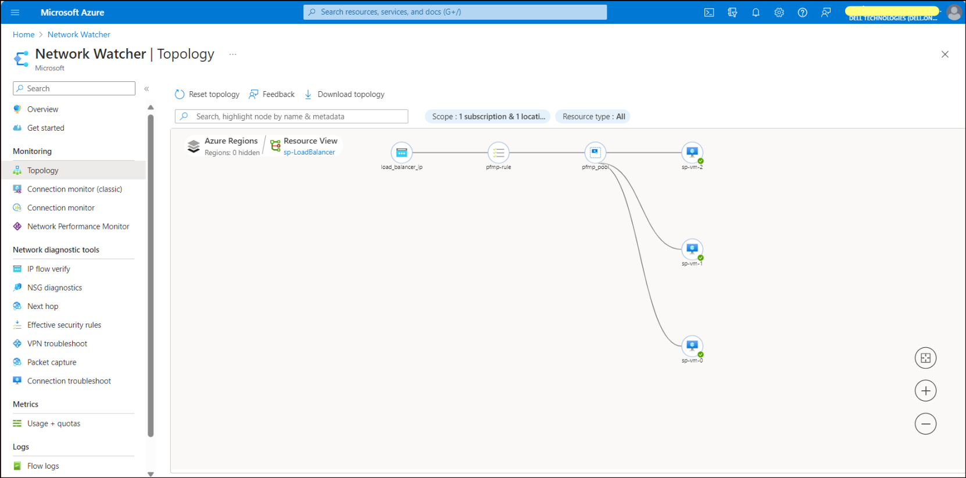Screen dimensions: 966x478
Task: Zoom out on the topology canvas
Action: pyautogui.click(x=925, y=424)
